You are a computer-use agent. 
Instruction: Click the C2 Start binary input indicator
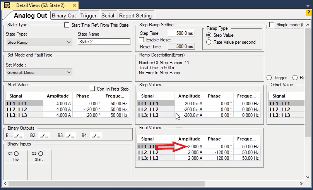click(41, 154)
